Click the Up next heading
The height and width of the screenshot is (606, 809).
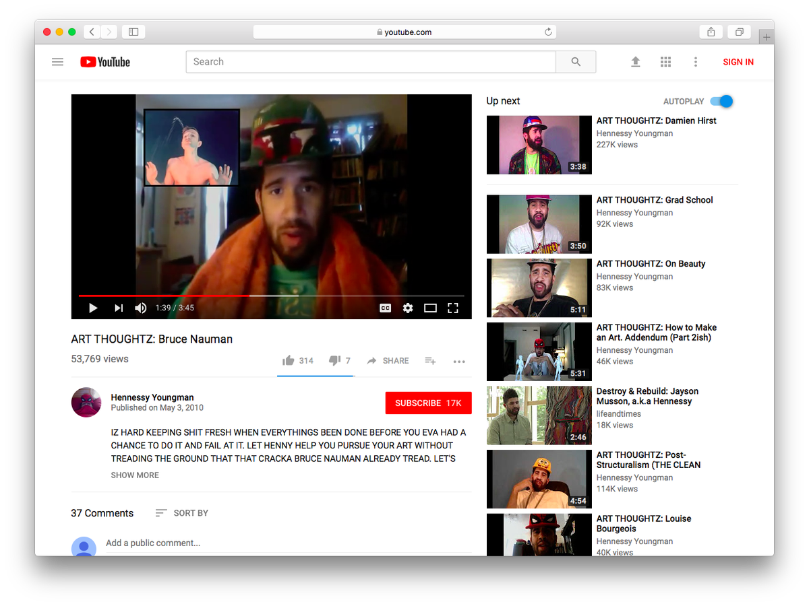(x=504, y=101)
